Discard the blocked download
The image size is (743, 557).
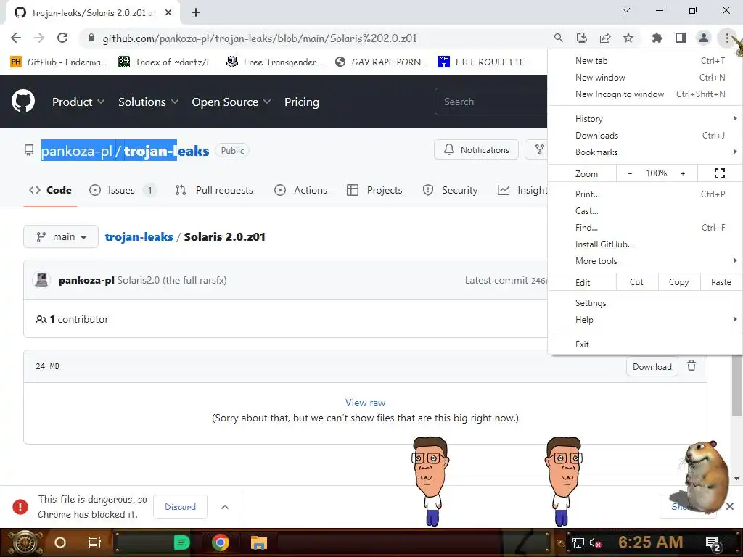(180, 507)
